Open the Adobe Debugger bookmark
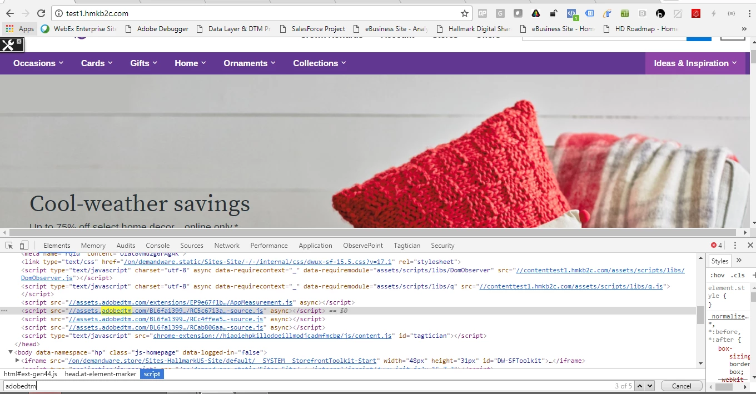The image size is (756, 394). point(157,29)
